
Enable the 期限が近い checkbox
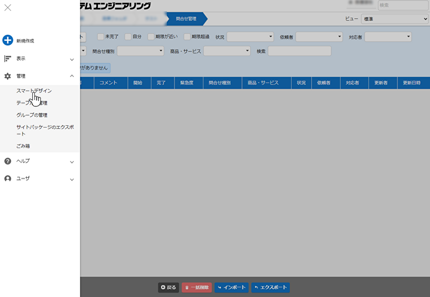click(151, 37)
